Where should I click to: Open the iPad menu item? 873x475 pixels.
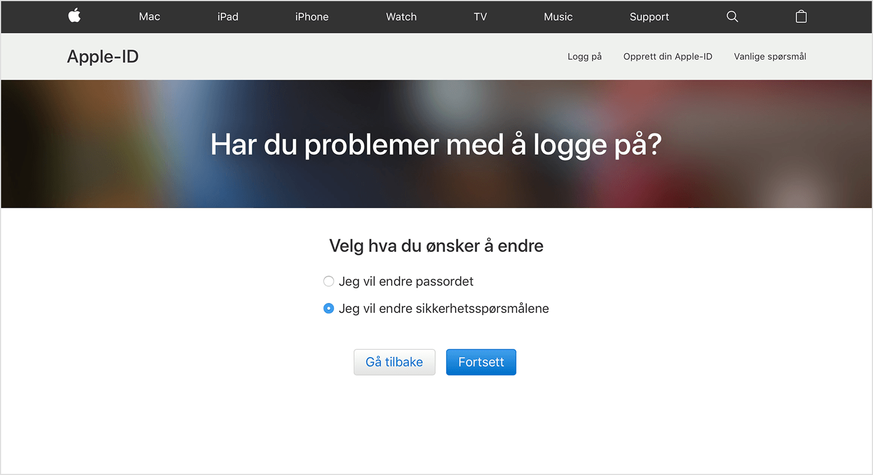pyautogui.click(x=228, y=17)
